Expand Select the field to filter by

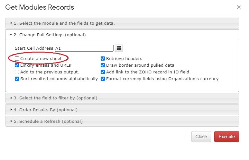pyautogui.click(x=122, y=98)
